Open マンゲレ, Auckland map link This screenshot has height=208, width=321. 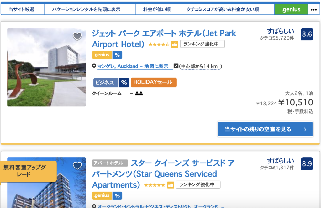[x=135, y=66]
